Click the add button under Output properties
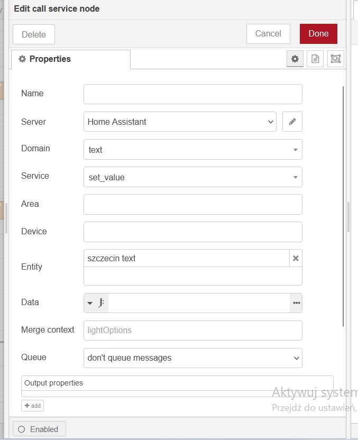Image resolution: width=358 pixels, height=440 pixels. (32, 406)
